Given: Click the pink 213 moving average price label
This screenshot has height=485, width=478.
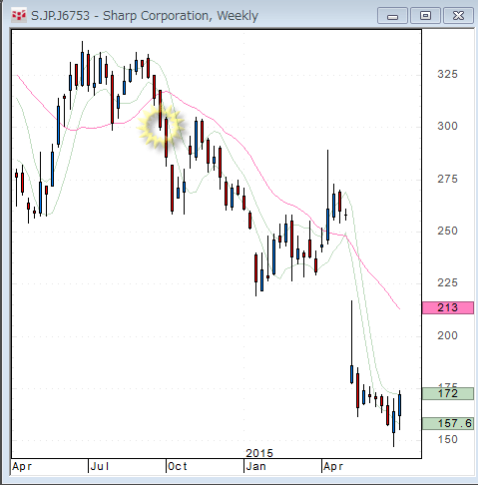Looking at the screenshot, I should pyautogui.click(x=448, y=307).
